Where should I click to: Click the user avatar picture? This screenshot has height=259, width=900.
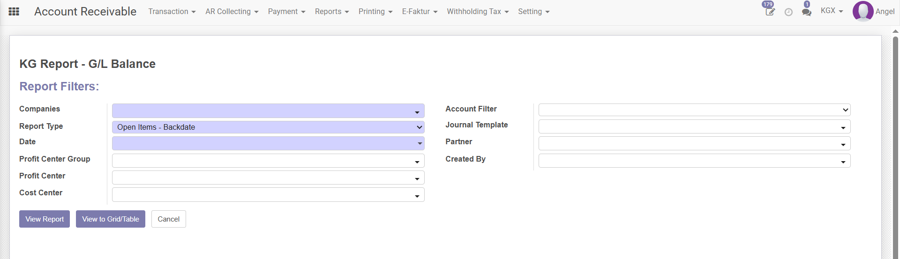[862, 11]
